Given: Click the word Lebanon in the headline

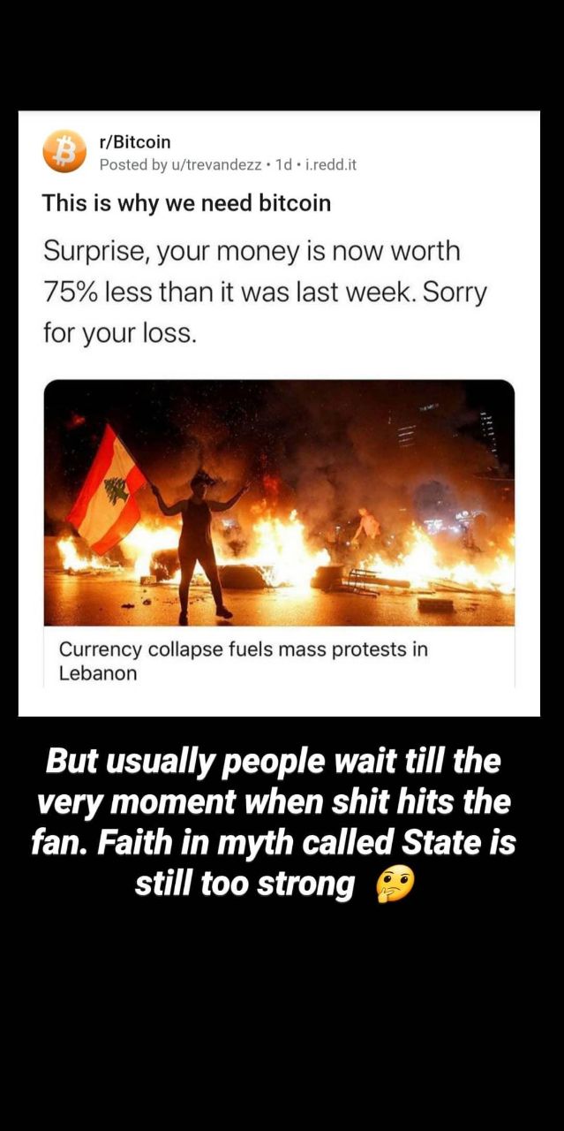Looking at the screenshot, I should (x=98, y=673).
